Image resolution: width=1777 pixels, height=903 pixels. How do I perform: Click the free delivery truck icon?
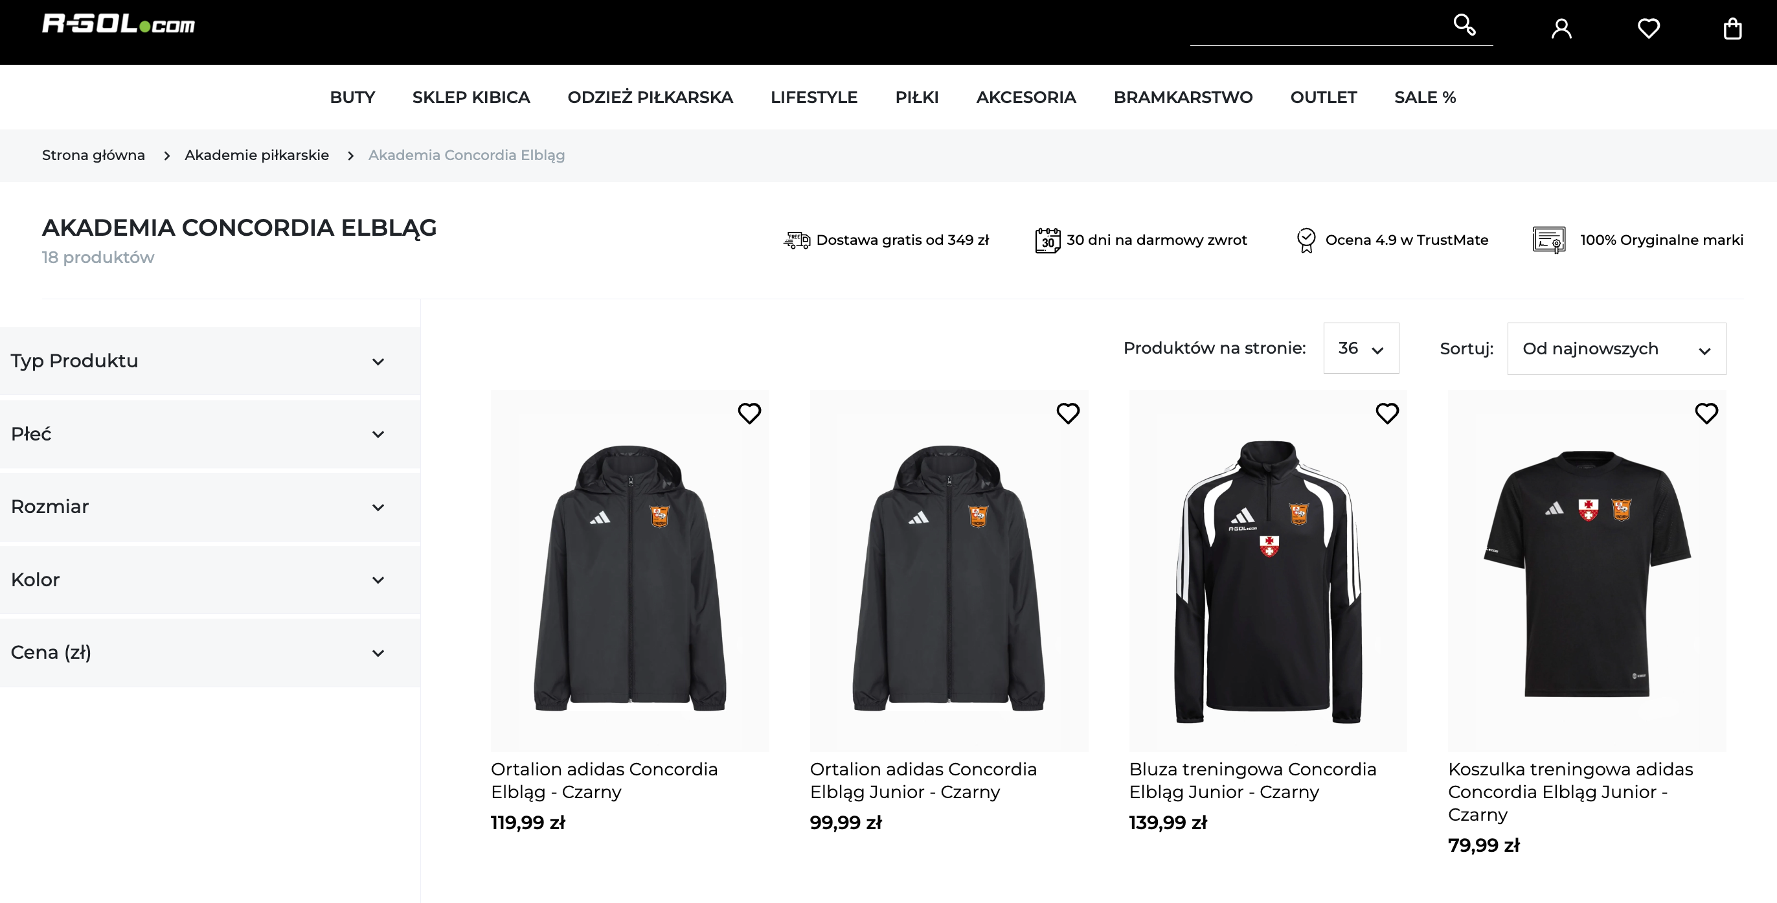pos(797,240)
